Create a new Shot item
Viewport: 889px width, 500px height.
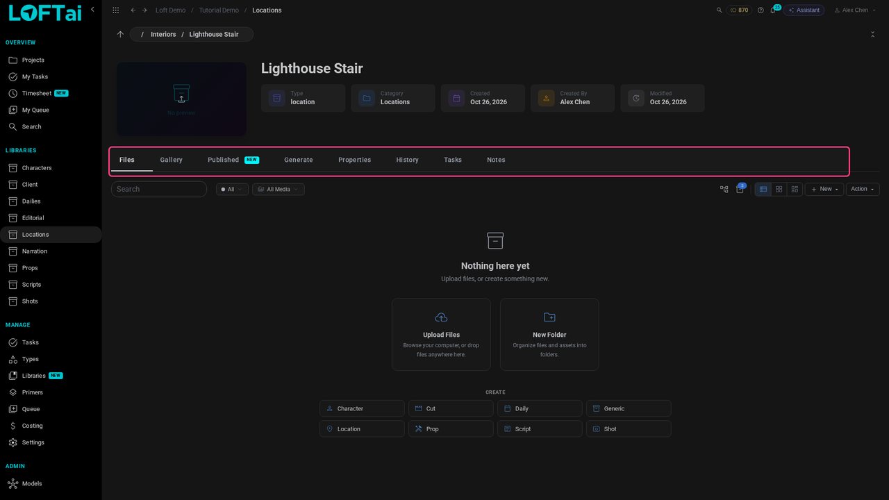[629, 428]
